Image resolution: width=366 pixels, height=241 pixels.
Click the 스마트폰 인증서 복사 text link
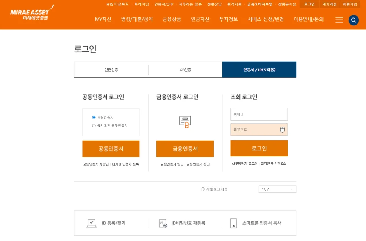[262, 223]
